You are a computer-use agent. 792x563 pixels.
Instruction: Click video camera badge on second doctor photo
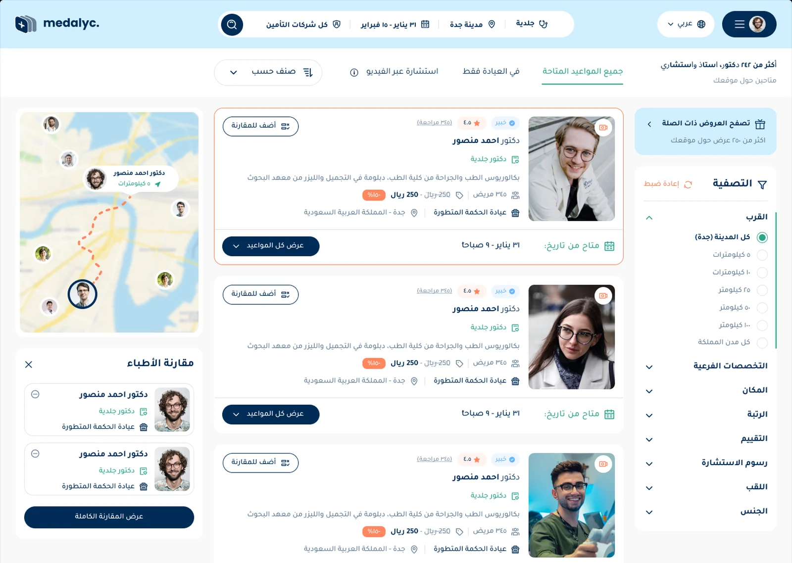tap(603, 296)
